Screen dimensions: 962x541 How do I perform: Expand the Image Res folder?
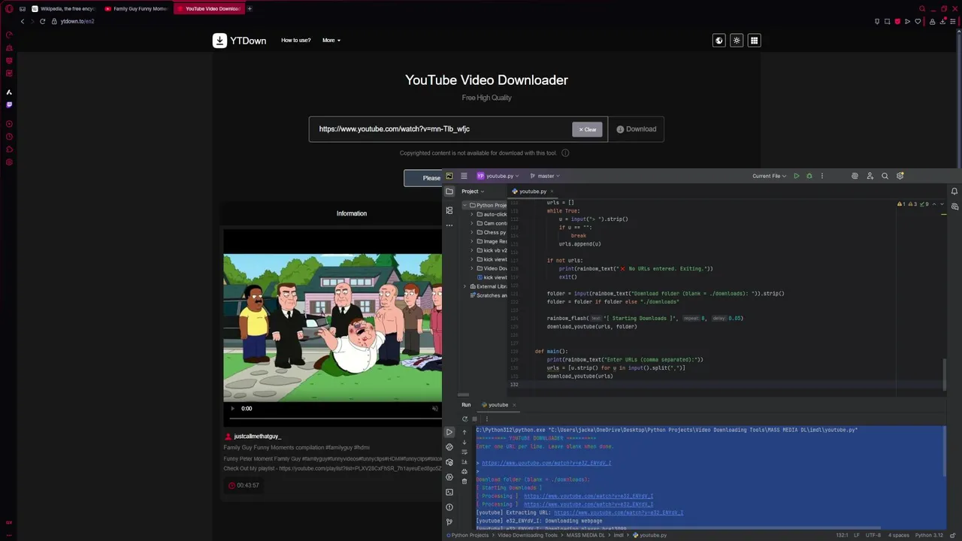point(472,241)
